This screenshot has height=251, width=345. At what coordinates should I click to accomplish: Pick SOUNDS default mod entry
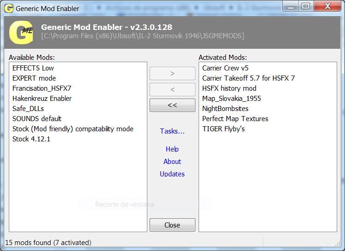pyautogui.click(x=37, y=119)
